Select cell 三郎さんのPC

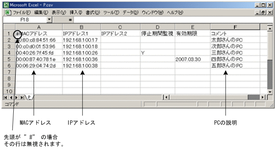[235, 53]
